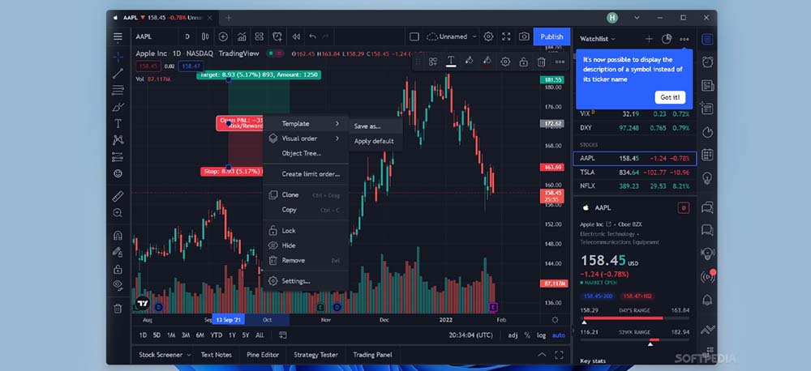Take a chart snapshot with camera icon

[524, 36]
